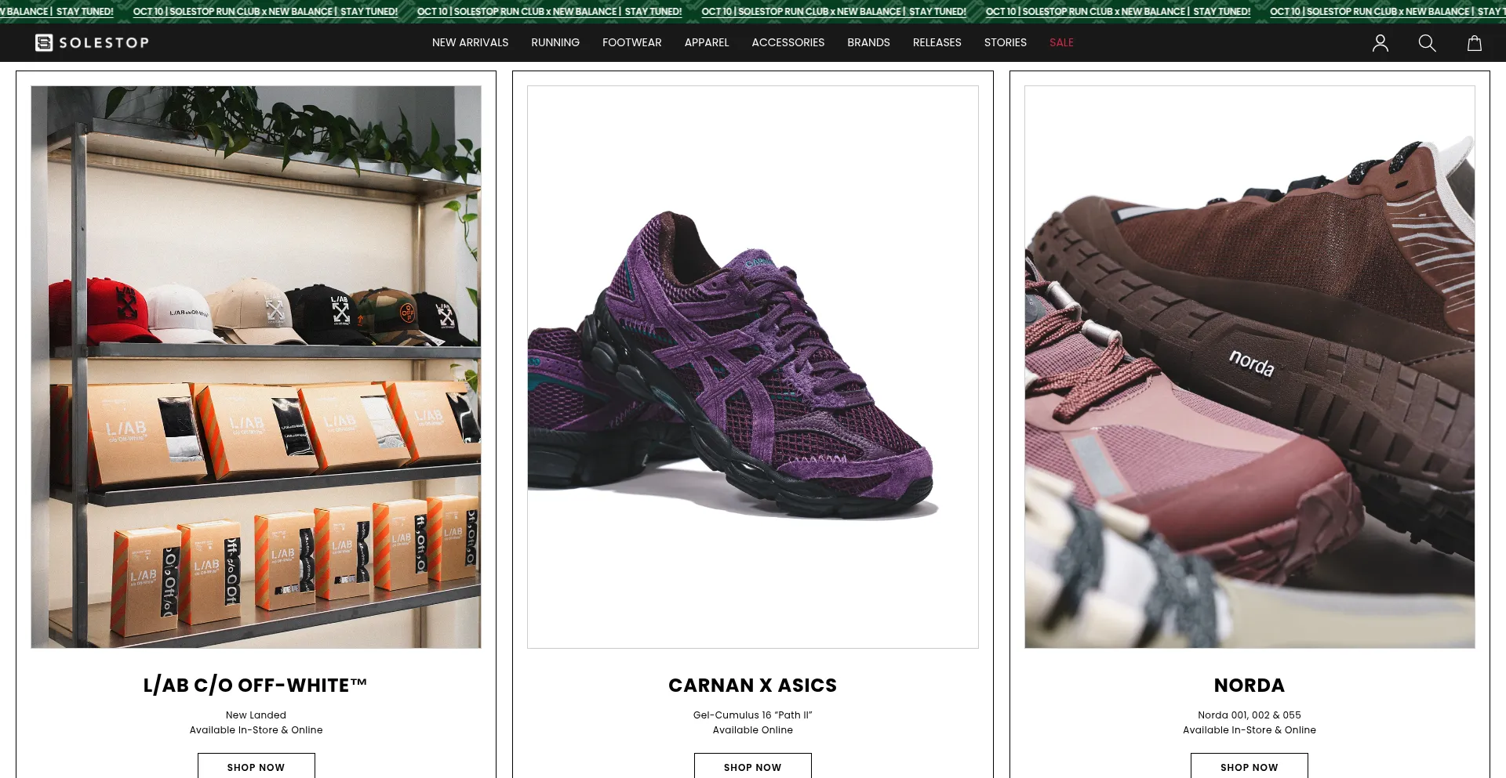Click the 'Norda 001, 002 & 055' text
Viewport: 1506px width, 778px height.
(1250, 715)
